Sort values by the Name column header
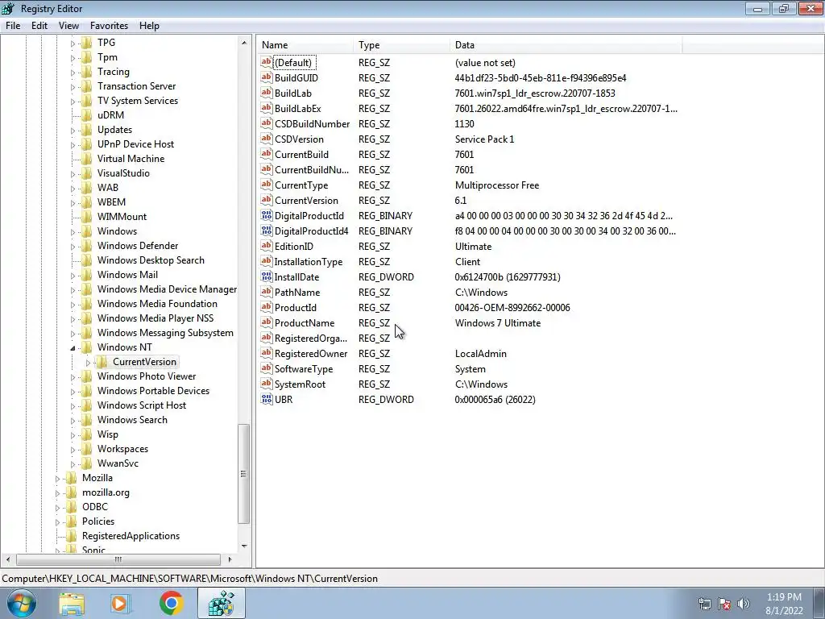 point(305,45)
